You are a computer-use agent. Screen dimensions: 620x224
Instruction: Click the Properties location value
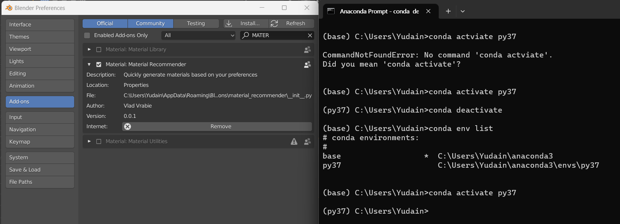tap(136, 85)
